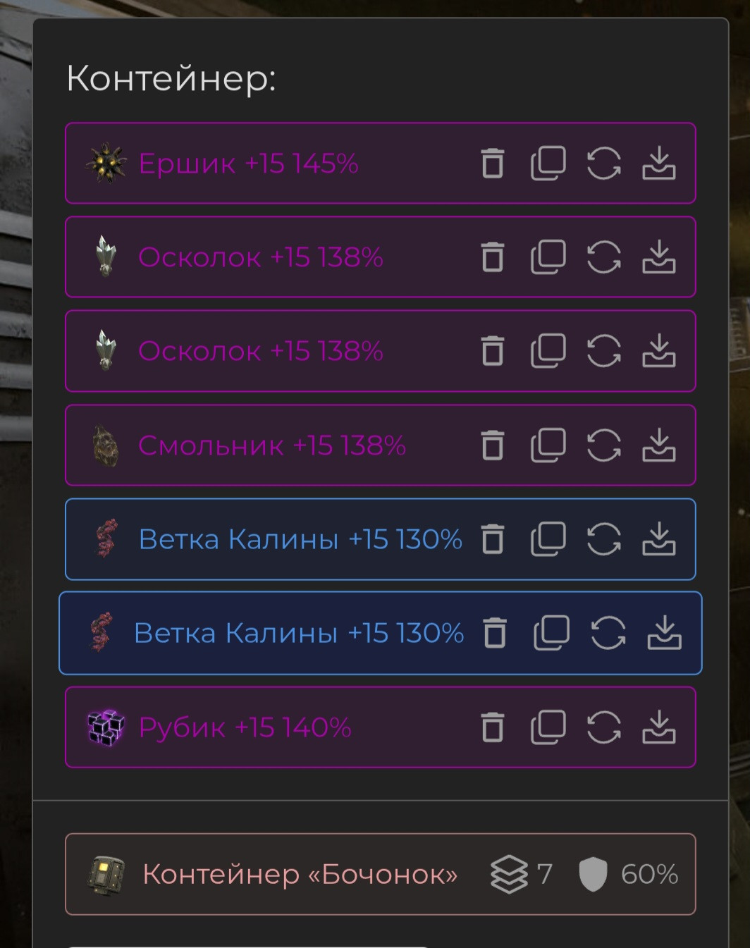The width and height of the screenshot is (750, 948).
Task: Select the Смольник +15 138% label
Action: point(271,445)
